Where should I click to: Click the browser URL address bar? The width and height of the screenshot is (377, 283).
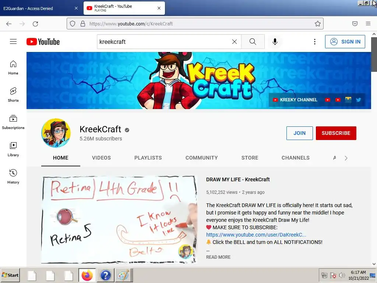195,24
